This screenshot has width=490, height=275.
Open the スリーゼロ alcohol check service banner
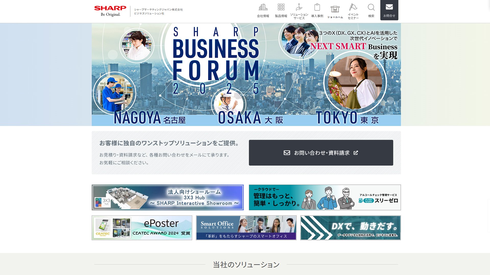coord(325,197)
